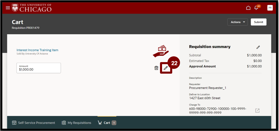Click the Subtotal $1,000.00 value
The image size is (279, 131).
[254, 55]
